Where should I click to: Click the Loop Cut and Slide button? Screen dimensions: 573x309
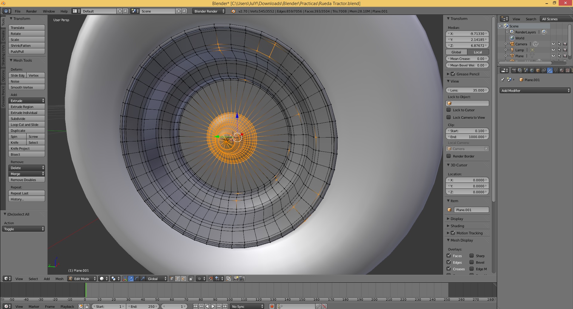point(27,125)
